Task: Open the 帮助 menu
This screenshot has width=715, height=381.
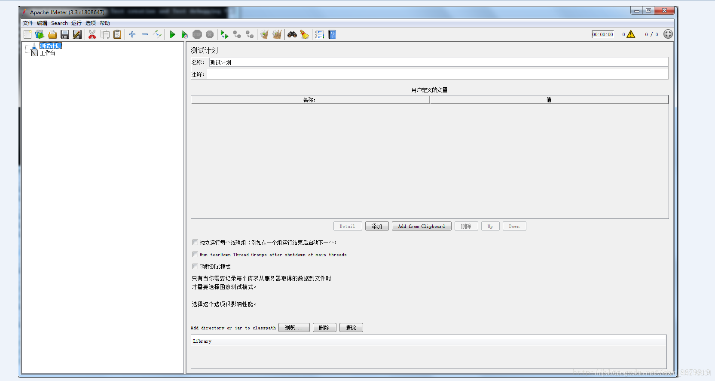Action: pyautogui.click(x=105, y=23)
